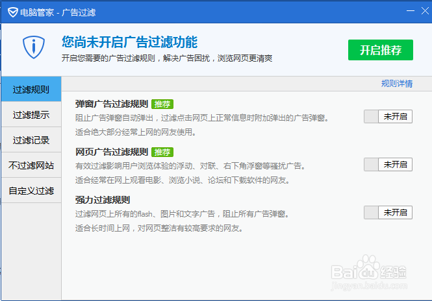Click the 强力过滤规则 heading
This screenshot has height=301, width=432.
pyautogui.click(x=103, y=200)
